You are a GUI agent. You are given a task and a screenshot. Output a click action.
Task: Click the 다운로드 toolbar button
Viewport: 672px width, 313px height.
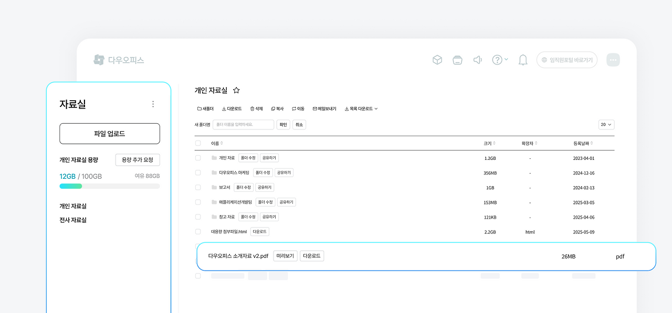[x=232, y=109]
